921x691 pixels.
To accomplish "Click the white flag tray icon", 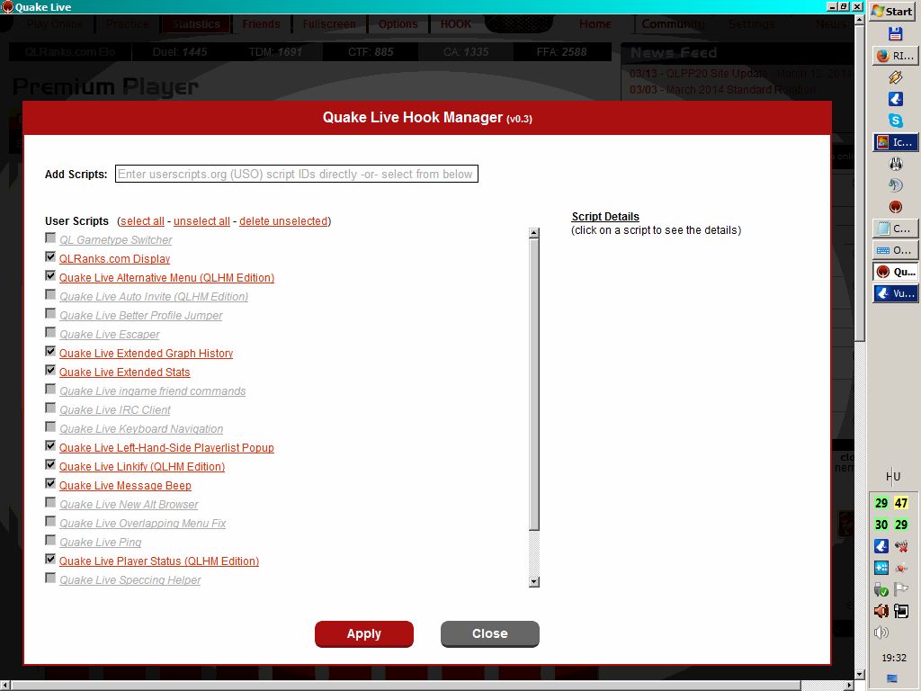I will tap(901, 589).
